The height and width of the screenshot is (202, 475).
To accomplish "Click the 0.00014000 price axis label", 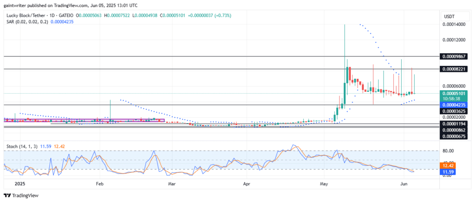I will click(x=455, y=25).
